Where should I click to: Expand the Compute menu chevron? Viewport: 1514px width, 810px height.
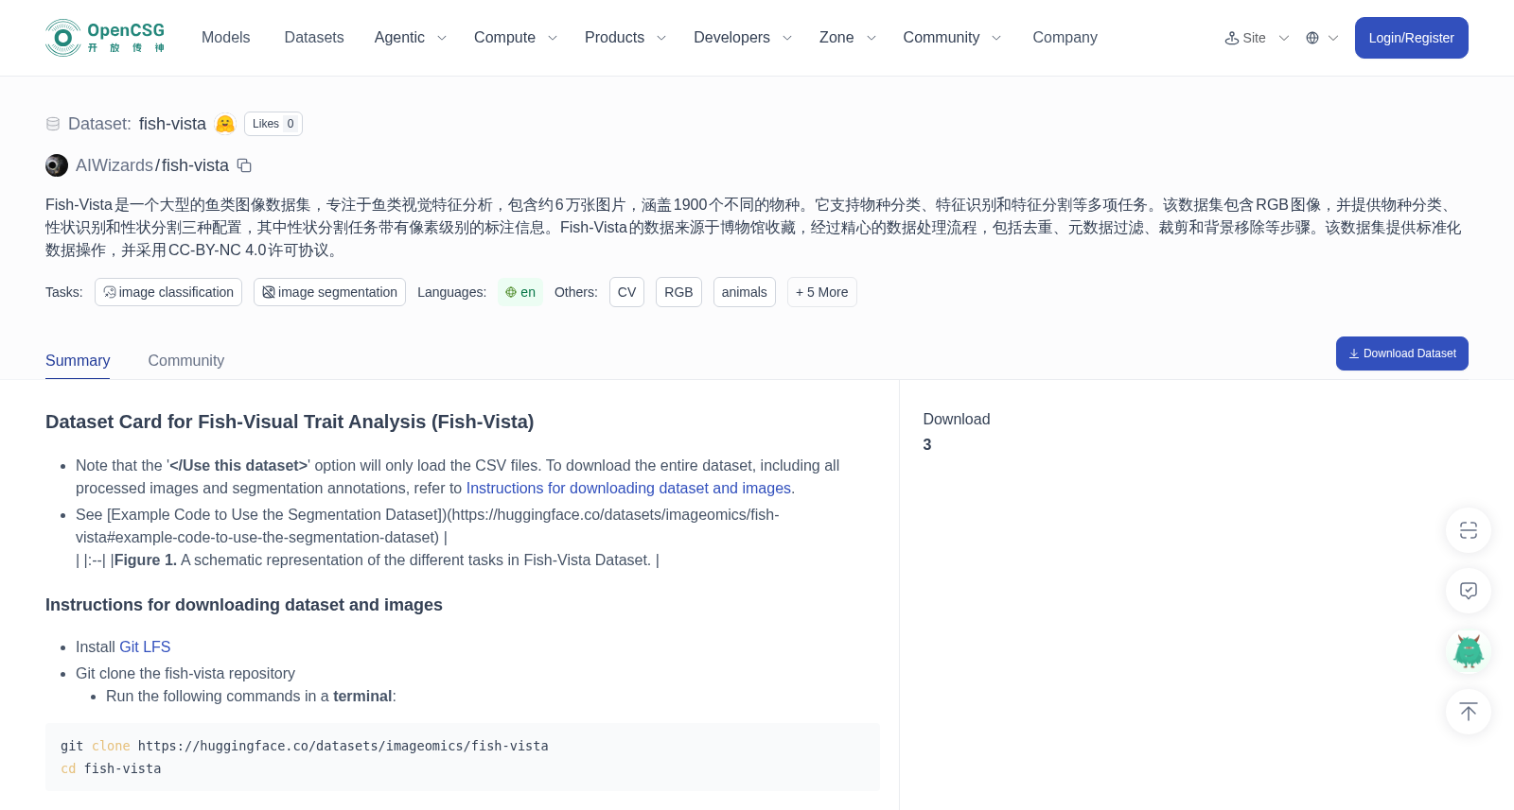[x=553, y=38]
